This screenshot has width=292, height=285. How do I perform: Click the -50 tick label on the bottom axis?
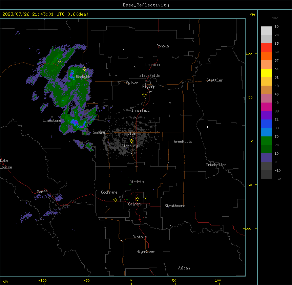point(86,281)
